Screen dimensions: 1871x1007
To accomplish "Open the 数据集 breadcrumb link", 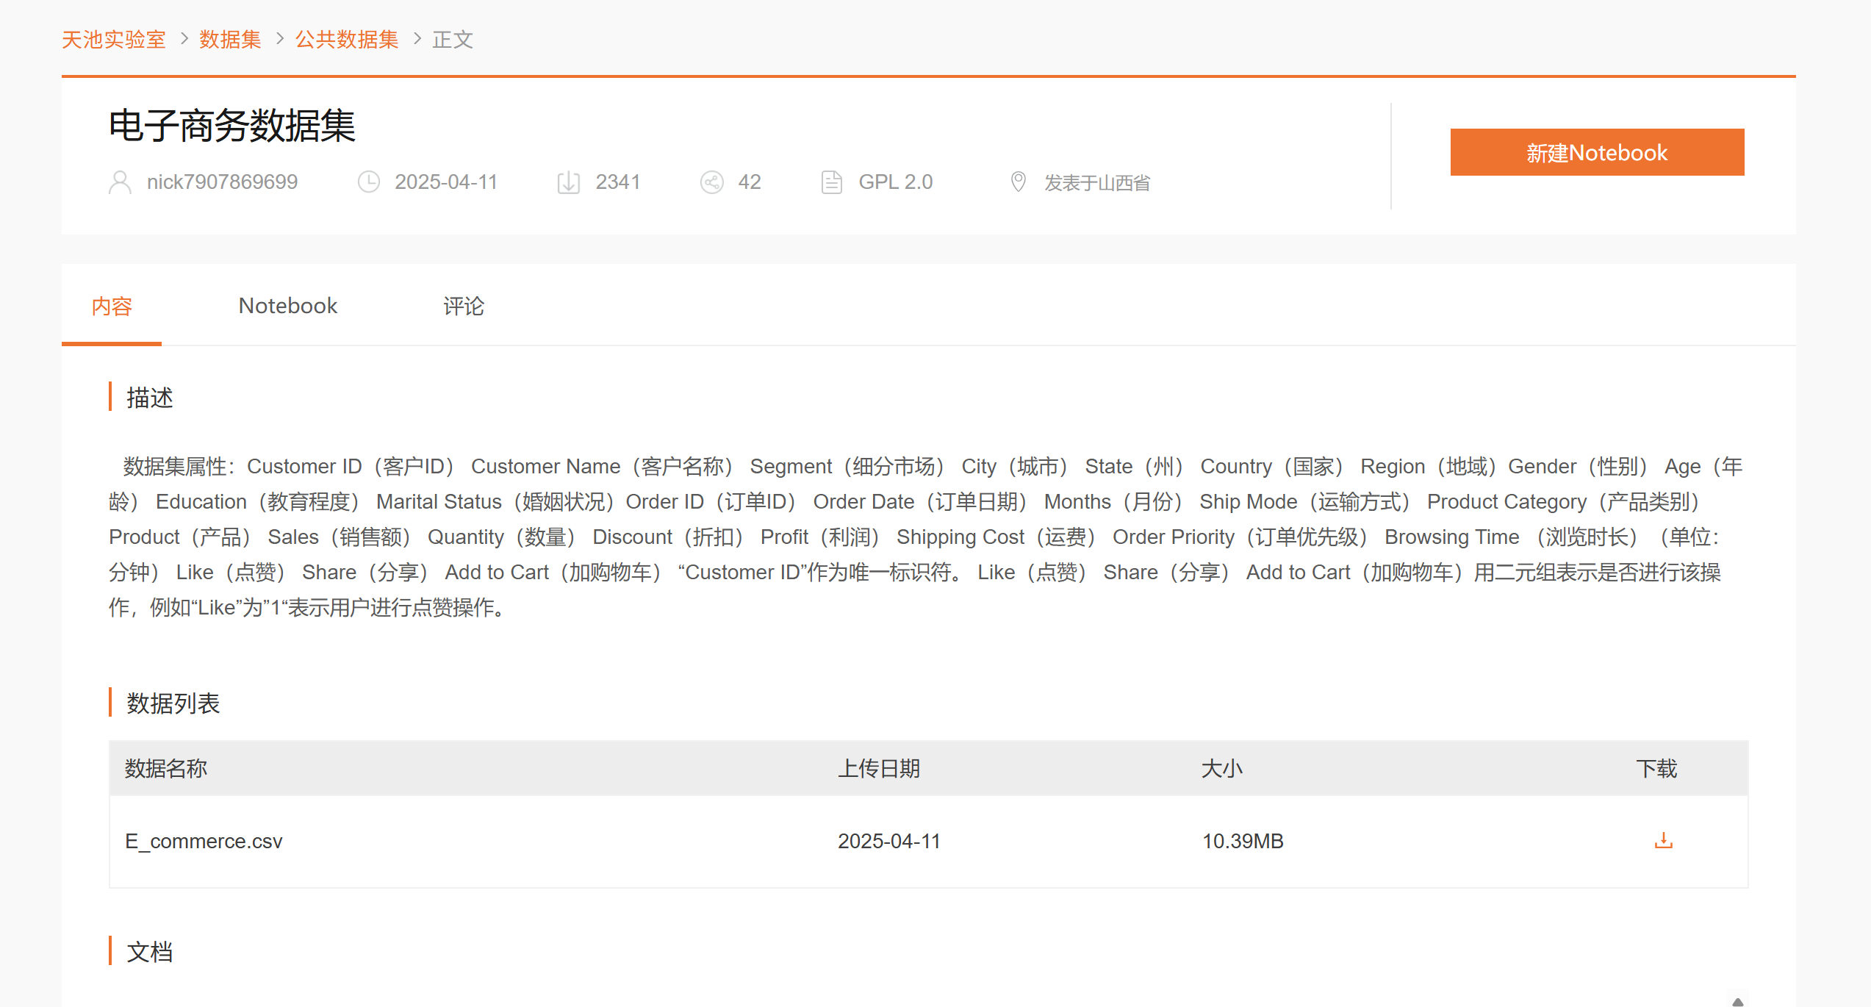I will click(230, 39).
